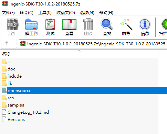The height and width of the screenshot is (134, 167).
Task: Show archive Info (信息) icon
Action: coord(145,24)
